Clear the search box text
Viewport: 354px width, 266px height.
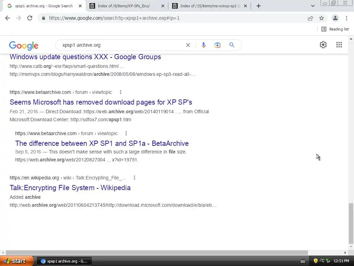(x=188, y=45)
